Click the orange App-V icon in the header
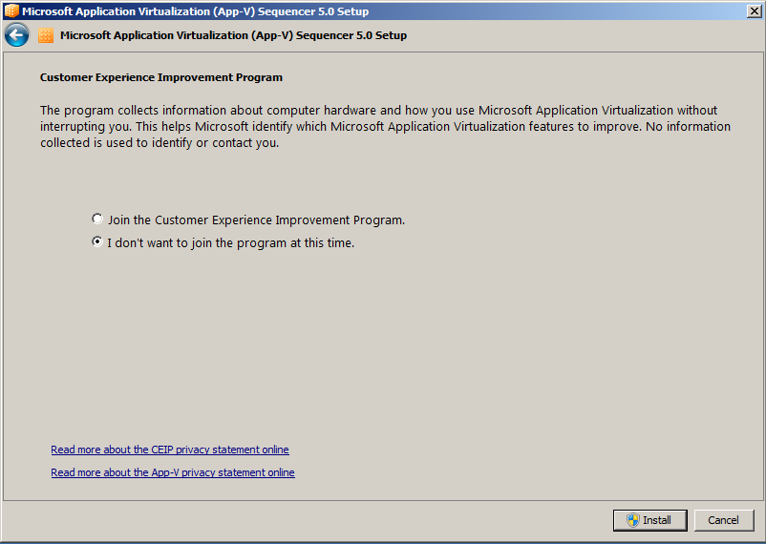 (x=46, y=35)
